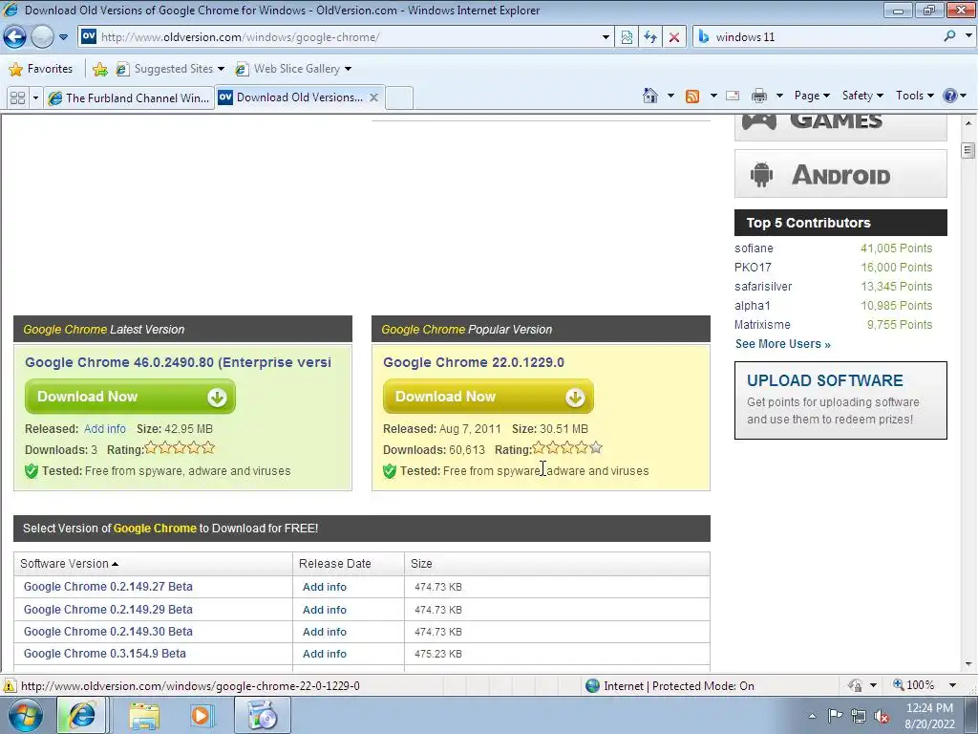Click the Home page icon
This screenshot has width=978, height=734.
pyautogui.click(x=649, y=96)
